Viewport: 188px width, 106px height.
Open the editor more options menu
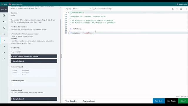[x=186, y=9]
